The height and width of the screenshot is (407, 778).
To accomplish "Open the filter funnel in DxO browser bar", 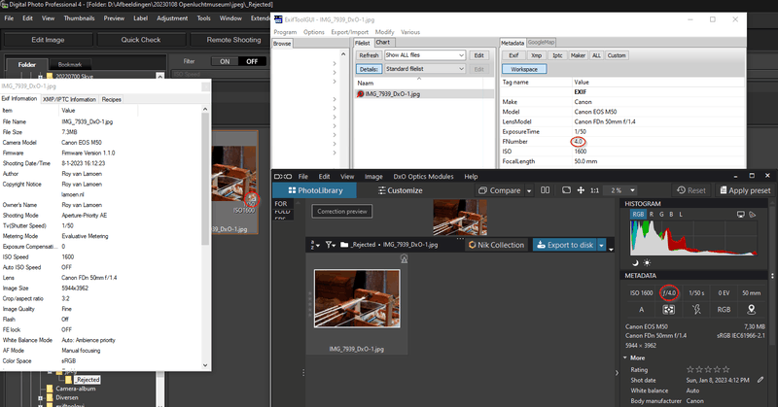I will (330, 245).
